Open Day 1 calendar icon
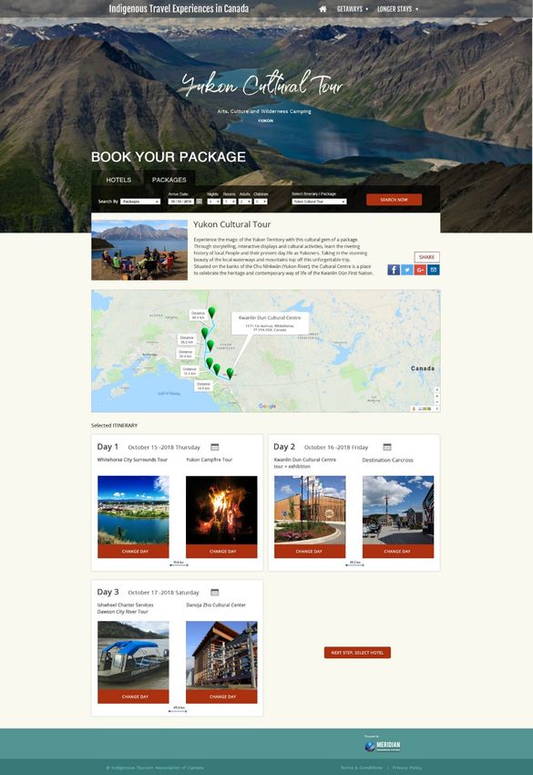The height and width of the screenshot is (775, 533). [x=214, y=447]
